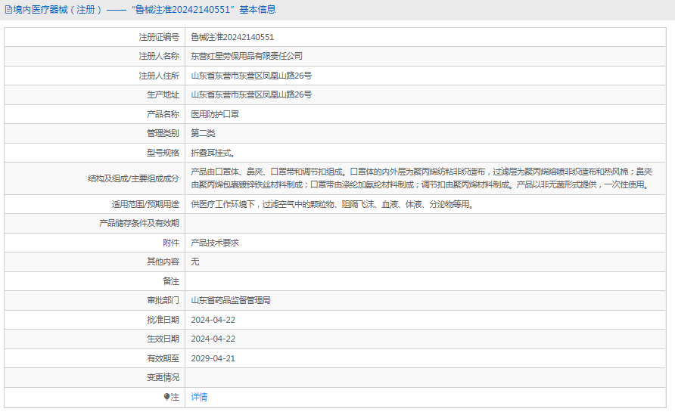Click the 注册人住所 row label

(x=159, y=76)
